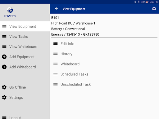Click list icon beside History
This screenshot has width=159, height=119.
coord(56,54)
